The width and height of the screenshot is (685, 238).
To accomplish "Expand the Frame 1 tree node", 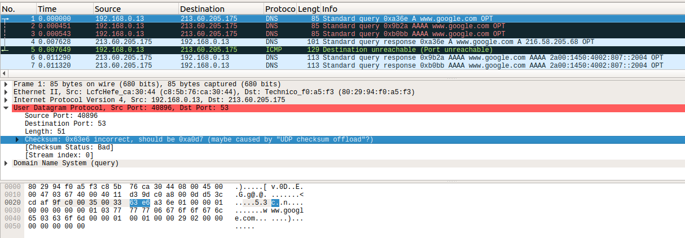I will [x=6, y=84].
